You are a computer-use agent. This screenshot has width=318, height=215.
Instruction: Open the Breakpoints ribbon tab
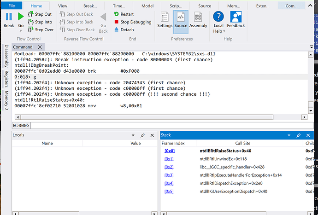click(90, 6)
